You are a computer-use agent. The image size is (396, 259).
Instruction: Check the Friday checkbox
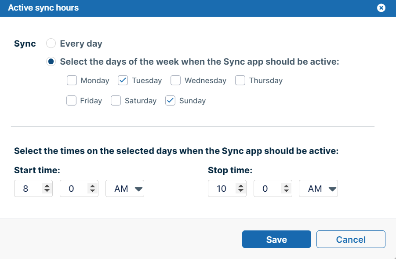71,100
